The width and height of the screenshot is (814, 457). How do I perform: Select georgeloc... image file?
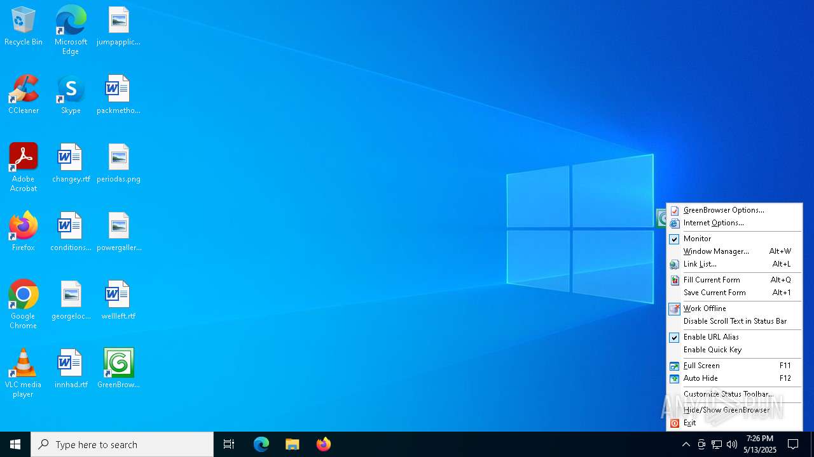point(71,300)
